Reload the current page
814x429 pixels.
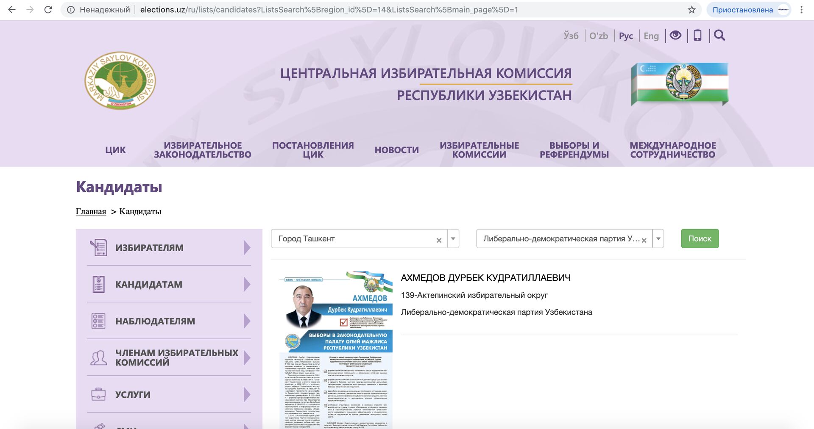point(48,10)
